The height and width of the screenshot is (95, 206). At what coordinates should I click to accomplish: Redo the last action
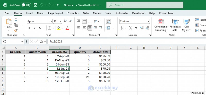pos(50,5)
